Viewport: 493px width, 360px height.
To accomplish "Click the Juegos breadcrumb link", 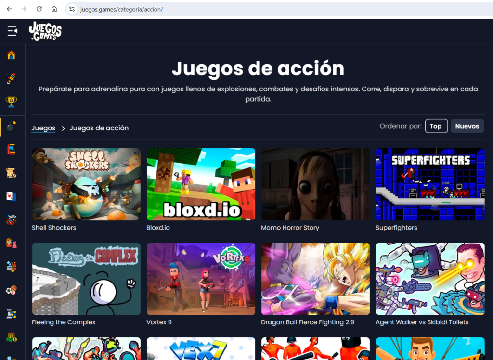I will click(x=43, y=128).
